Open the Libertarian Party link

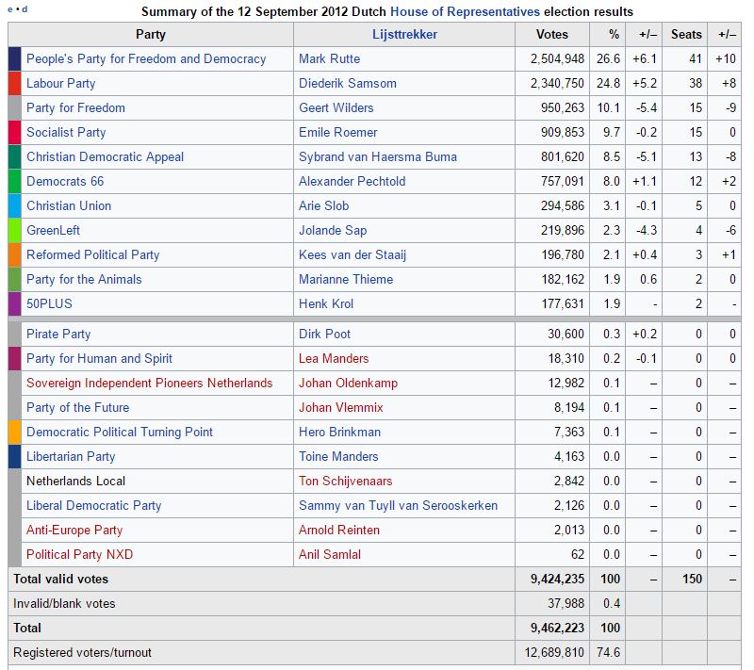coord(71,457)
